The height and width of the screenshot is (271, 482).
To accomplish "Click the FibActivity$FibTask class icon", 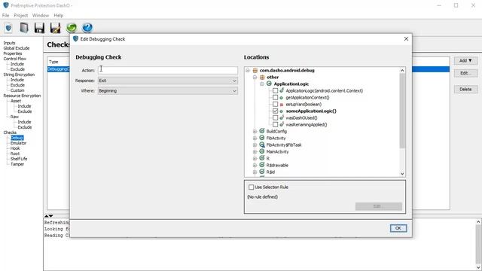I will click(262, 145).
